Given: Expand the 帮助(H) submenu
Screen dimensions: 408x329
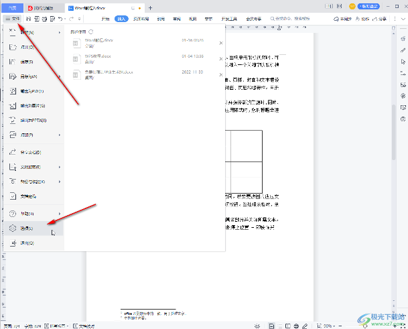Looking at the screenshot, I should pyautogui.click(x=34, y=214).
